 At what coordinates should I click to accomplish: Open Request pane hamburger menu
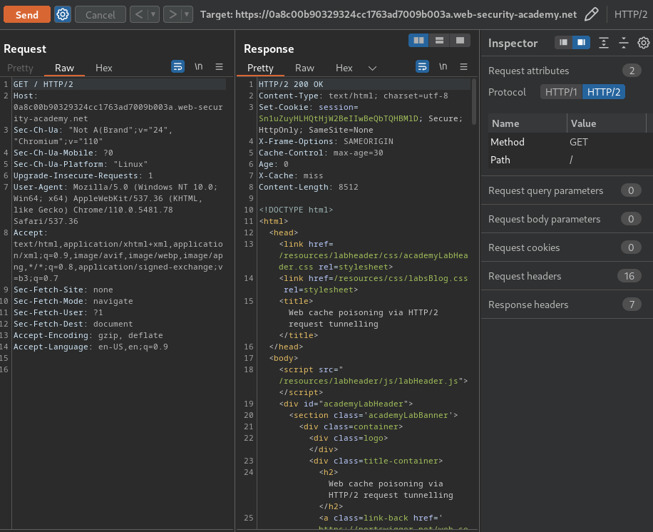(219, 66)
